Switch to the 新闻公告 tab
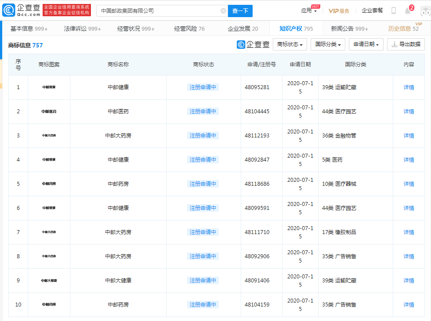Viewport: 431px width, 321px height. click(349, 29)
